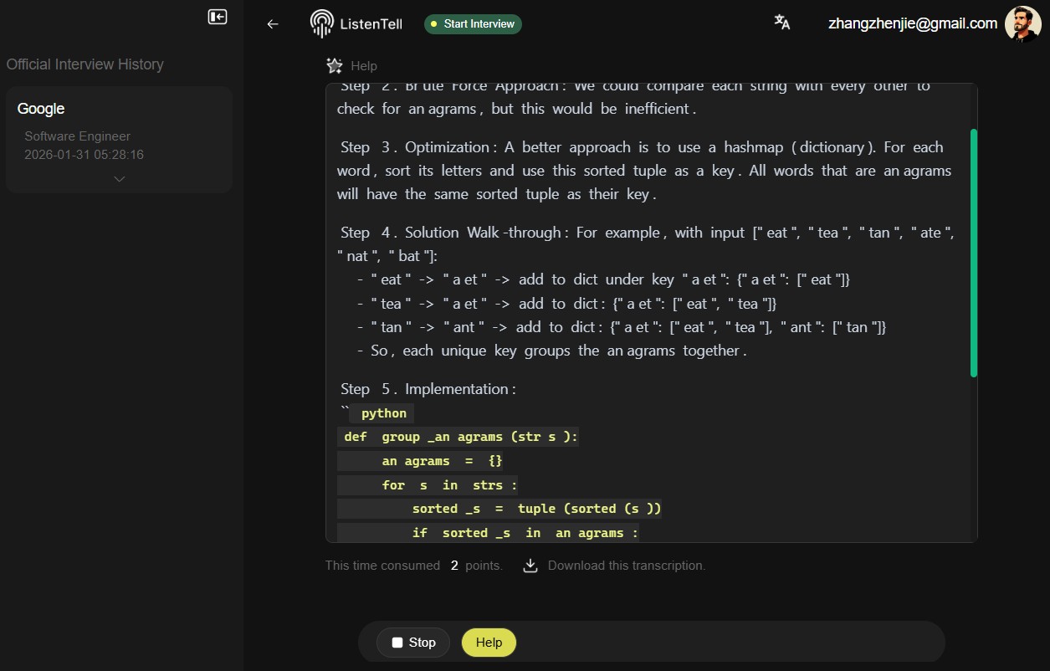Click the Official Interview History heading

point(85,64)
